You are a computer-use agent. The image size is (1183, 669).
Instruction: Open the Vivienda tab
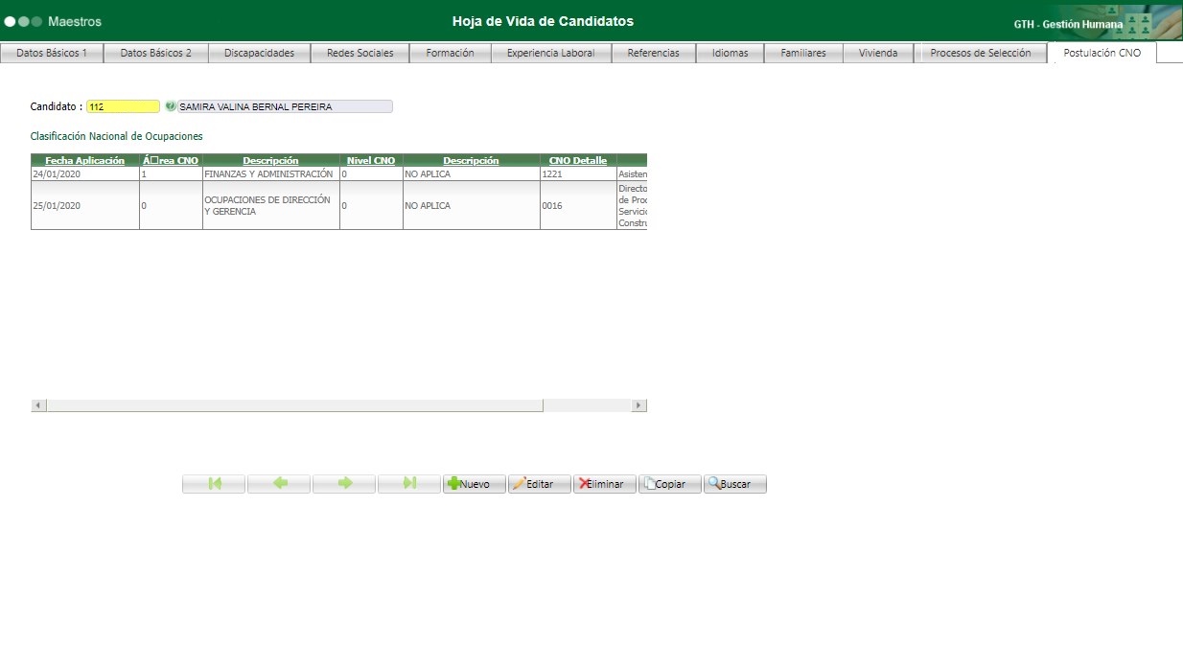click(878, 54)
